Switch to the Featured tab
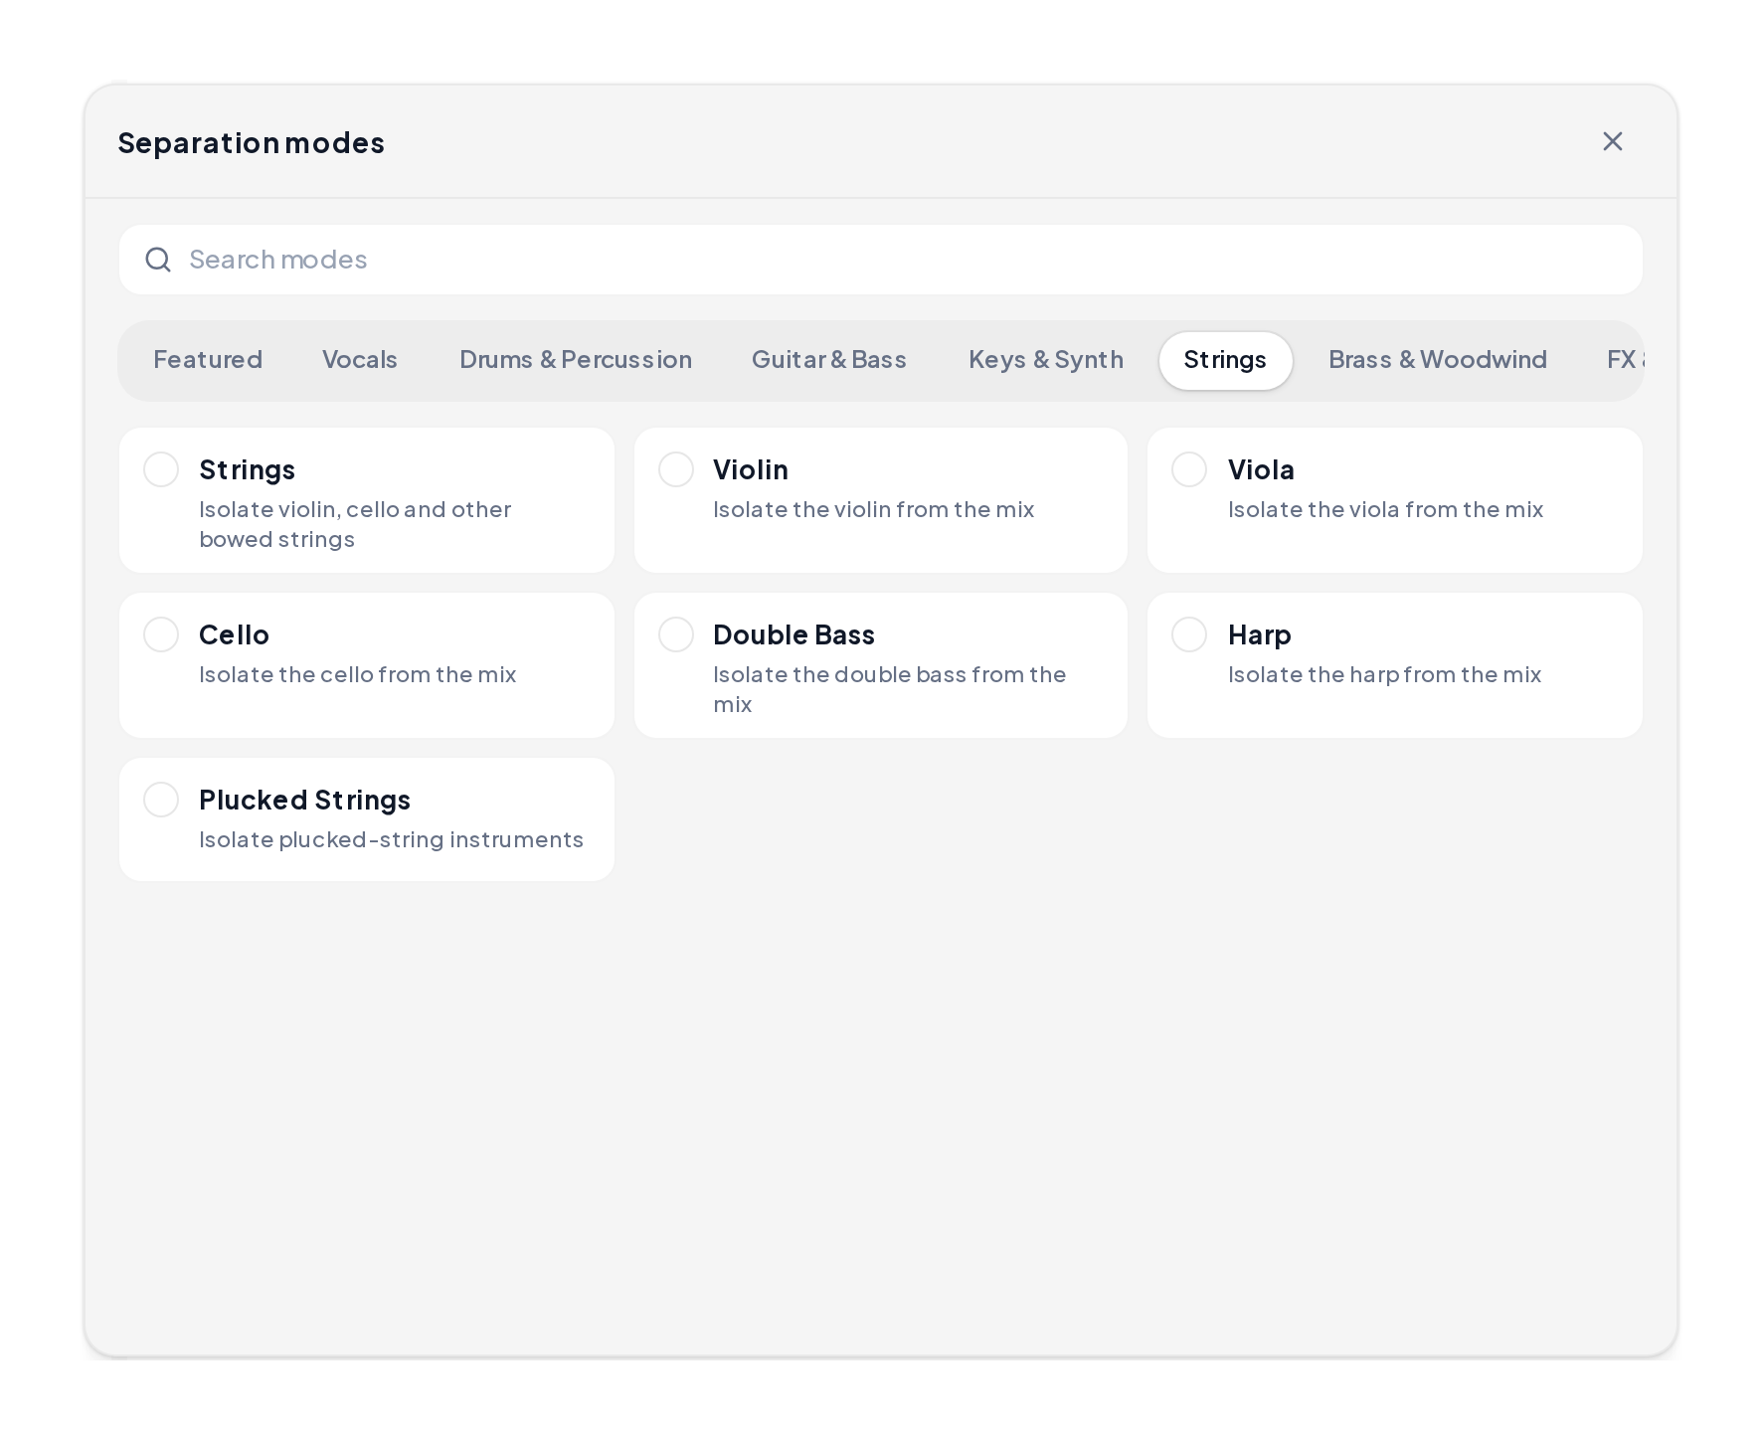 pyautogui.click(x=208, y=360)
